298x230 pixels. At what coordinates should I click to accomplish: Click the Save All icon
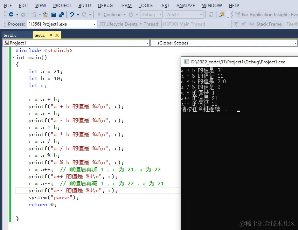click(x=61, y=14)
